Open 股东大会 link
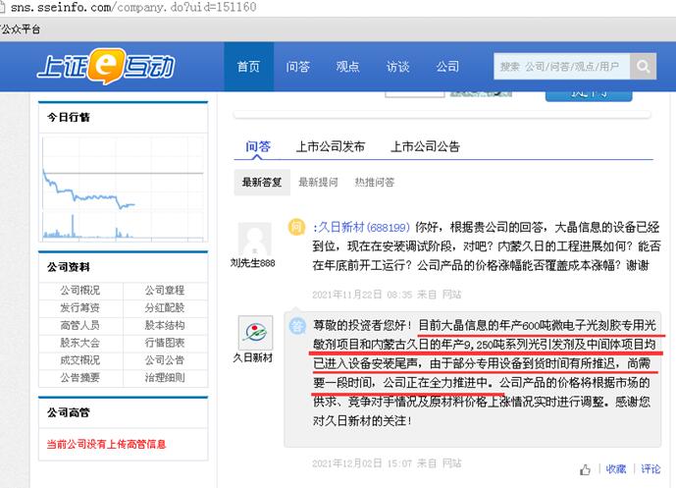Screen dimensions: 676x488 [80, 343]
